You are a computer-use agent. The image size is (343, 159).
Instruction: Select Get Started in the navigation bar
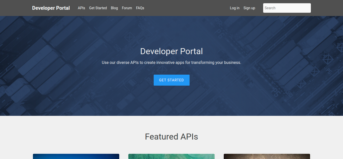[x=98, y=8]
